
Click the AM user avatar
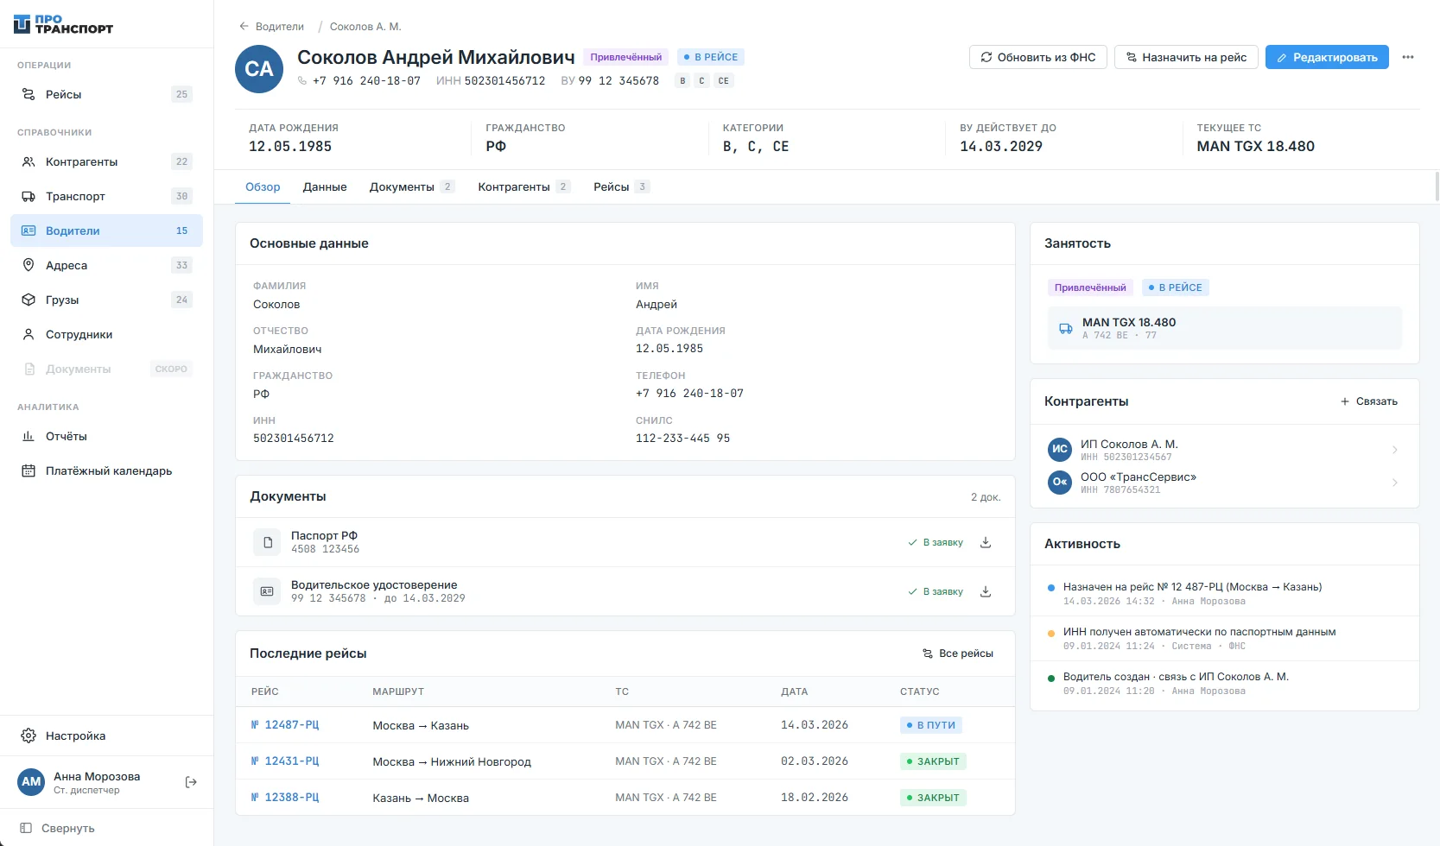pyautogui.click(x=31, y=782)
